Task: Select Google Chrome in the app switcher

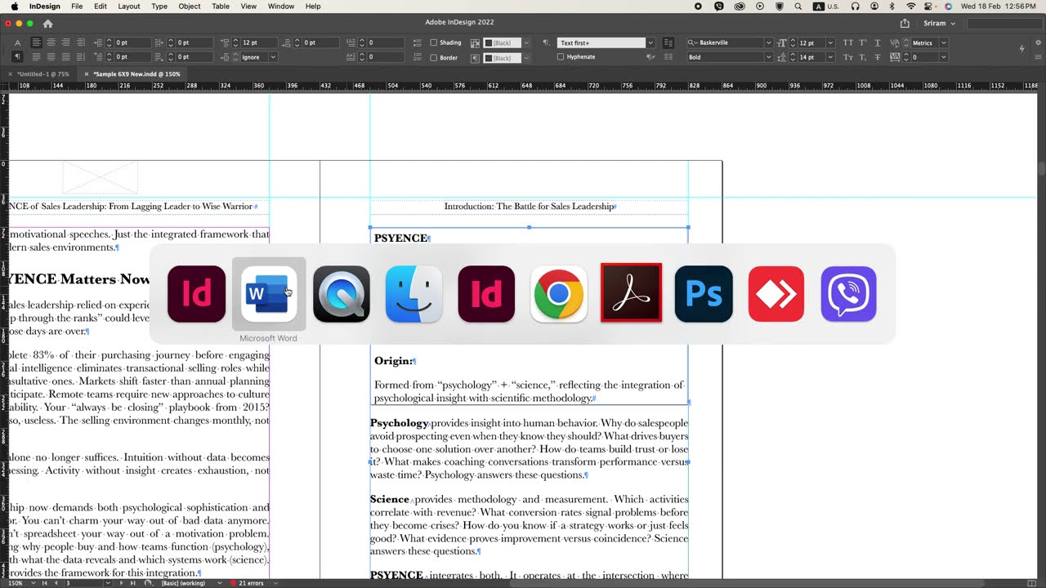Action: [x=558, y=293]
